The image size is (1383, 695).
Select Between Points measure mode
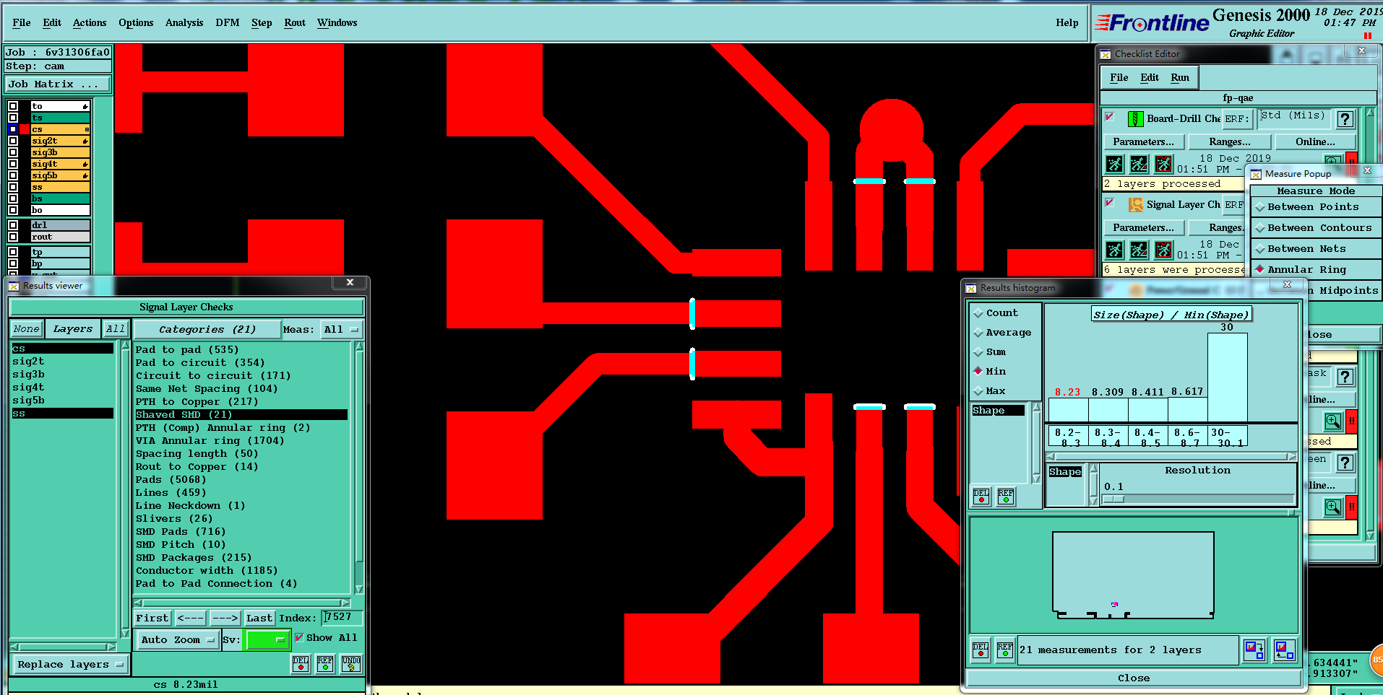point(1312,207)
